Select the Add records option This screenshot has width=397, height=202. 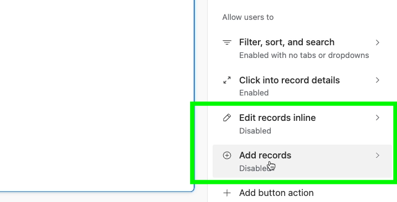[x=302, y=161]
